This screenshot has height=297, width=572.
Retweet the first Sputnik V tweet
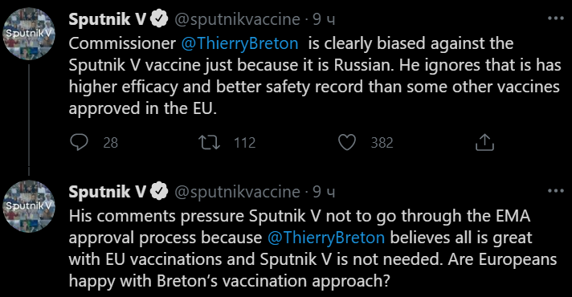pyautogui.click(x=209, y=143)
